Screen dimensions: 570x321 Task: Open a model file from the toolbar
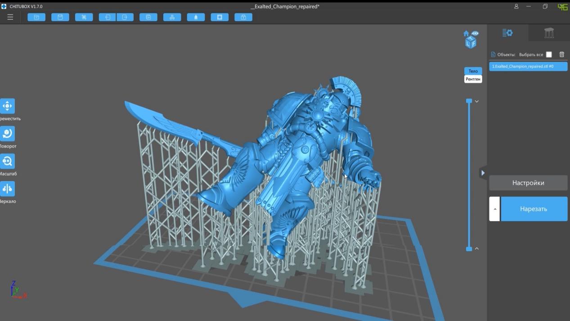pyautogui.click(x=36, y=17)
